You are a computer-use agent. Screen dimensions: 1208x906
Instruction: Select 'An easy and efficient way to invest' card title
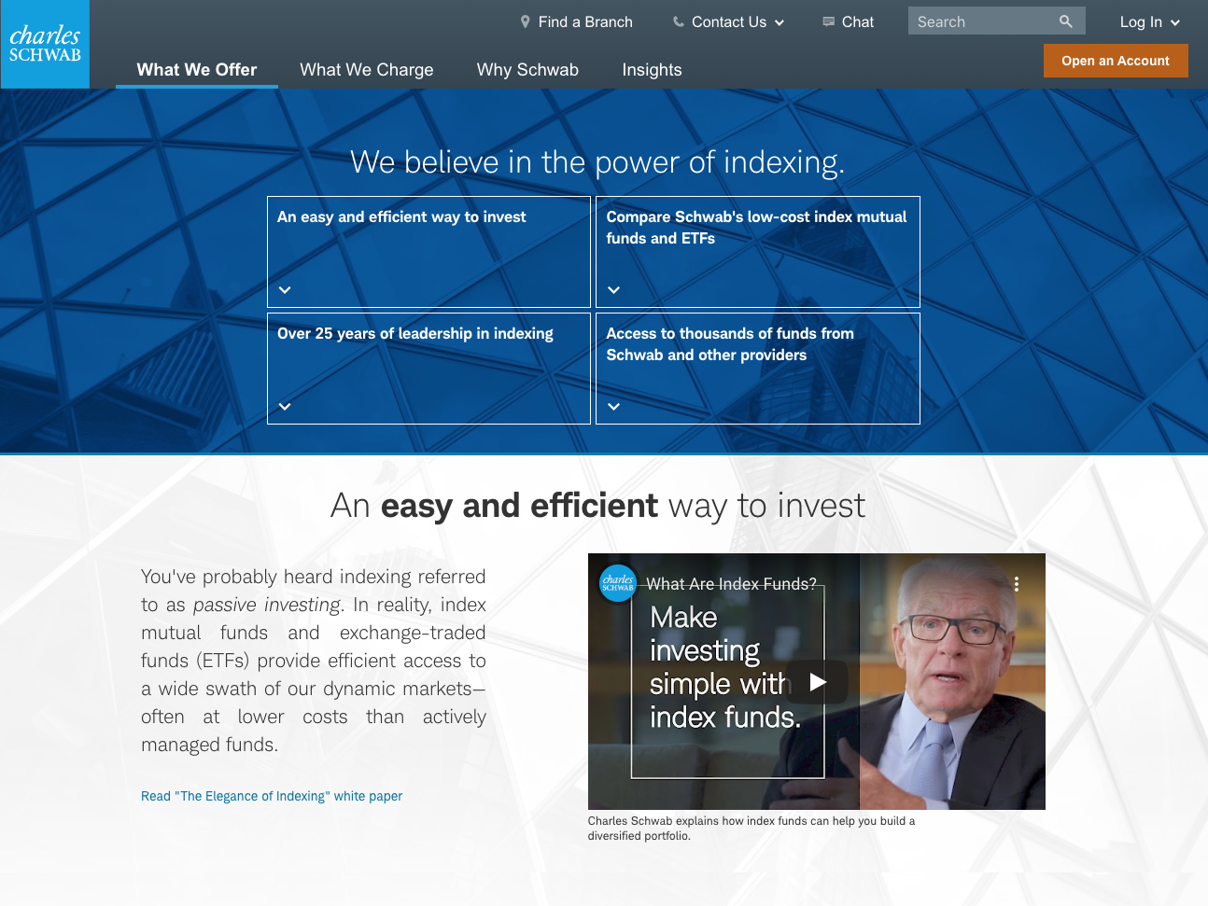point(401,216)
